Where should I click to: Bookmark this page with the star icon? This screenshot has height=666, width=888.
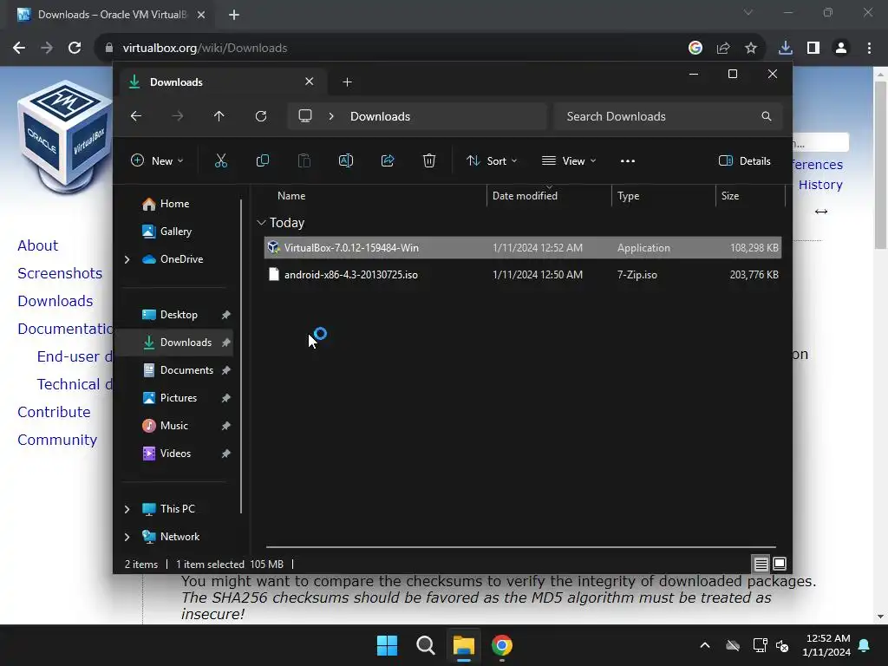click(751, 49)
